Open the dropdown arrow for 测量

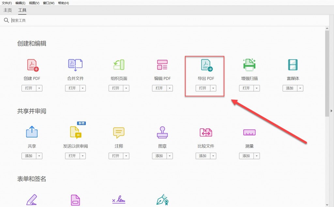[x=257, y=156]
